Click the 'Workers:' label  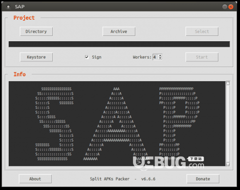142,57
